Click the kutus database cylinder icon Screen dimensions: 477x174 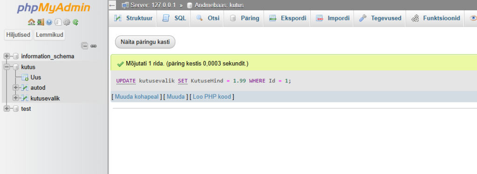click(x=16, y=67)
